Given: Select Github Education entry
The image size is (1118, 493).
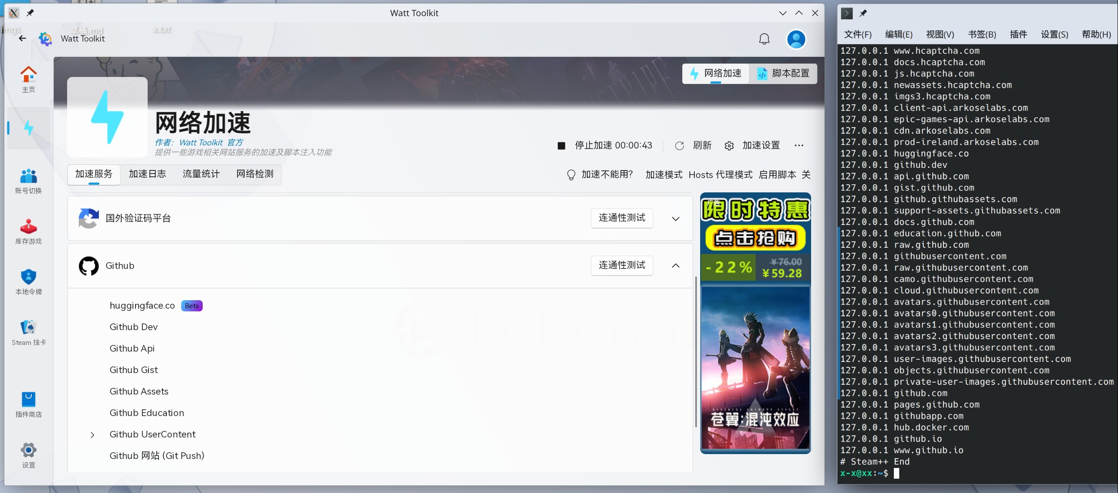Looking at the screenshot, I should coord(147,413).
